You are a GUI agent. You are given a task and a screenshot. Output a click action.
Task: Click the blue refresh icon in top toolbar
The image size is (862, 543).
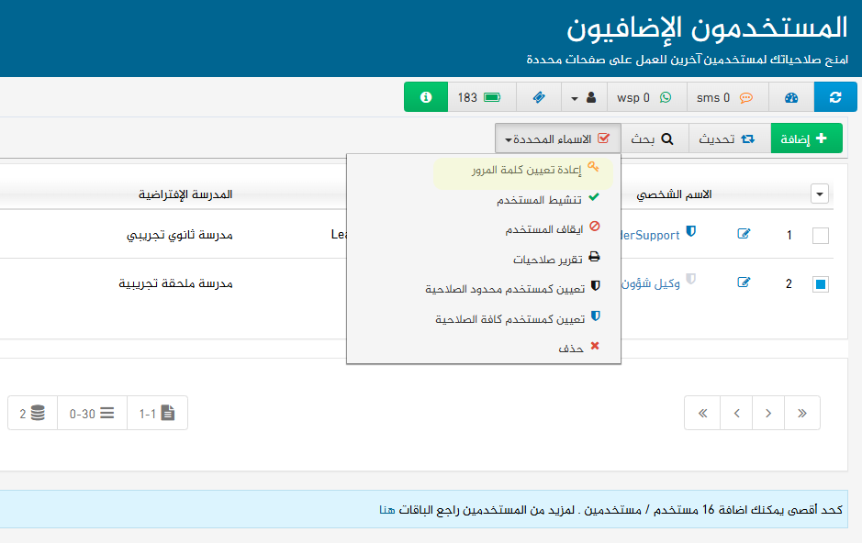point(834,97)
